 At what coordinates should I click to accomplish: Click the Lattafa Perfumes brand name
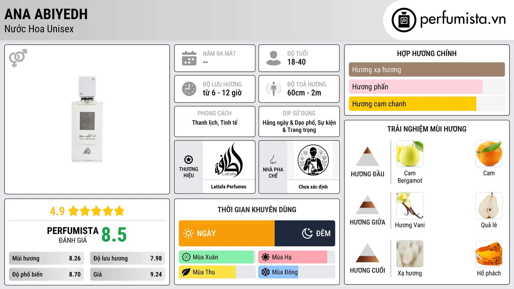pyautogui.click(x=229, y=187)
